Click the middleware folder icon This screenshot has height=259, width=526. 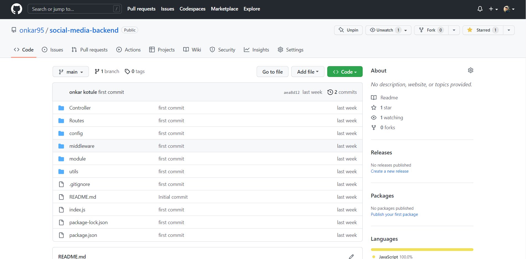point(61,146)
